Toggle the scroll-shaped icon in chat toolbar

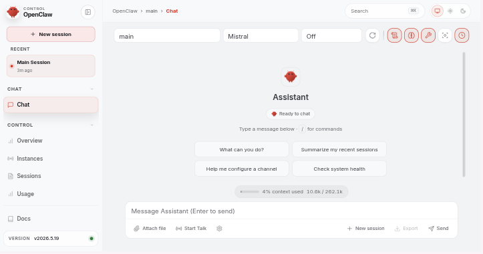pos(394,35)
